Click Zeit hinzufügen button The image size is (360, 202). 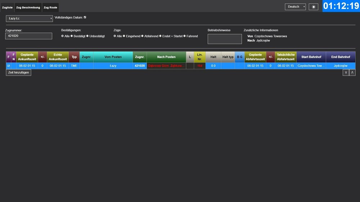pyautogui.click(x=18, y=73)
